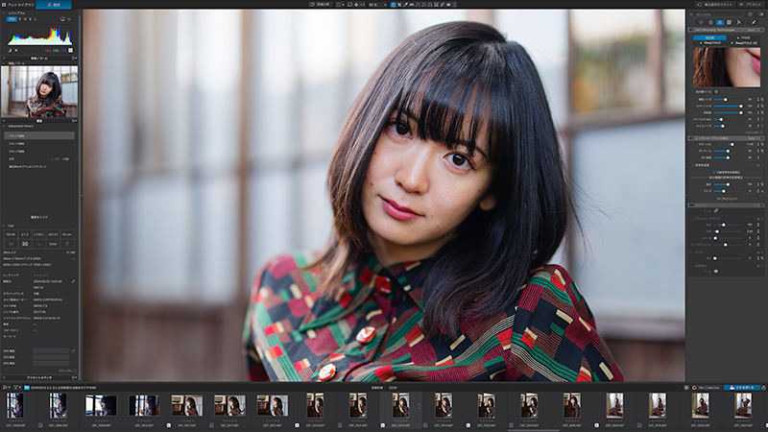Choose the DeepPRIME denoising option

pyautogui.click(x=709, y=43)
